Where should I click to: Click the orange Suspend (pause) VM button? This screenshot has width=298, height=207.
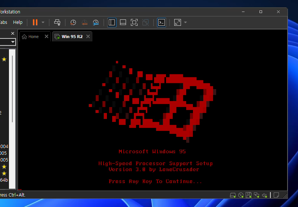click(x=35, y=22)
